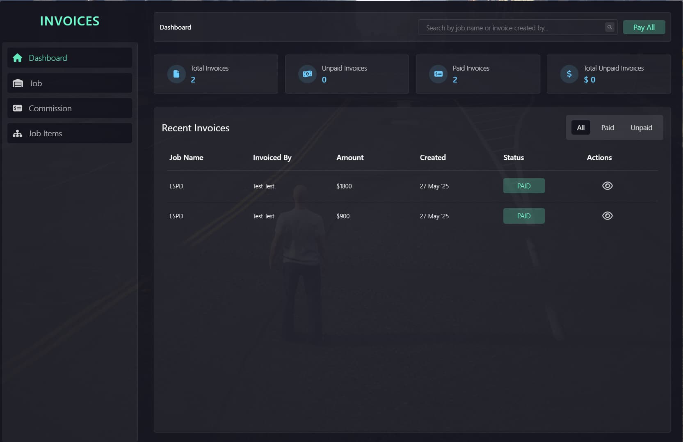Filter recent invoices by Unpaid
Screen dimensions: 683x442
(x=641, y=128)
